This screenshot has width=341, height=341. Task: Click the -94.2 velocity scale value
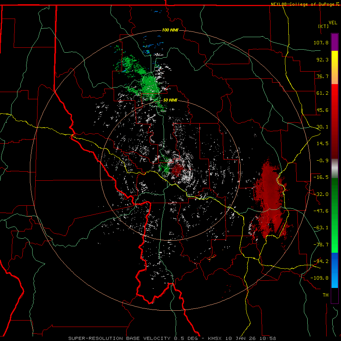pos(321,261)
